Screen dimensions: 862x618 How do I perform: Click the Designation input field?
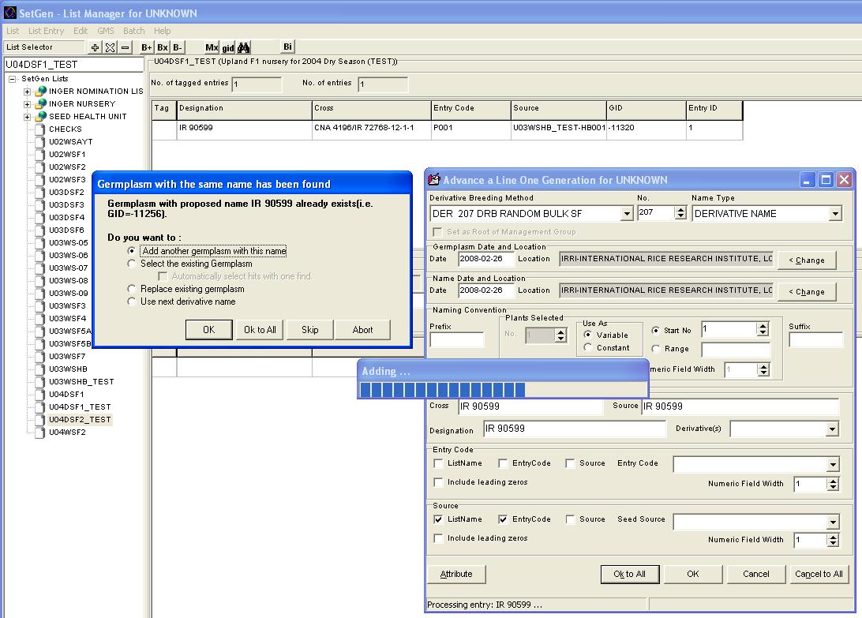click(x=575, y=429)
